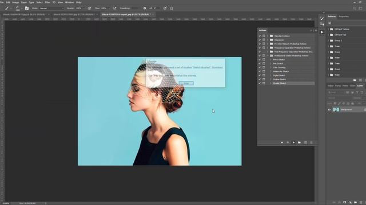Add layer mask icon at Layers bottom
This screenshot has width=366, height=205.
pyautogui.click(x=344, y=203)
